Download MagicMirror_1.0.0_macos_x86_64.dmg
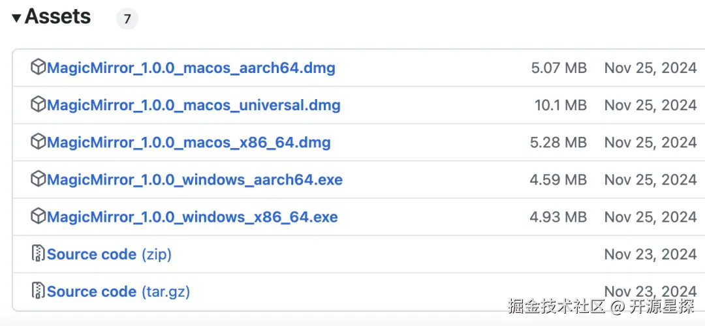The image size is (705, 326). pyautogui.click(x=189, y=142)
